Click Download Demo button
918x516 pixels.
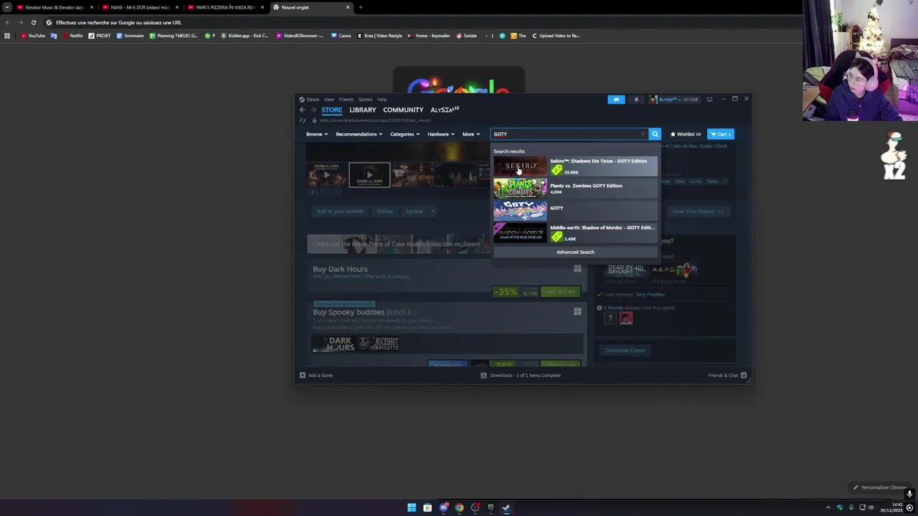[625, 350]
